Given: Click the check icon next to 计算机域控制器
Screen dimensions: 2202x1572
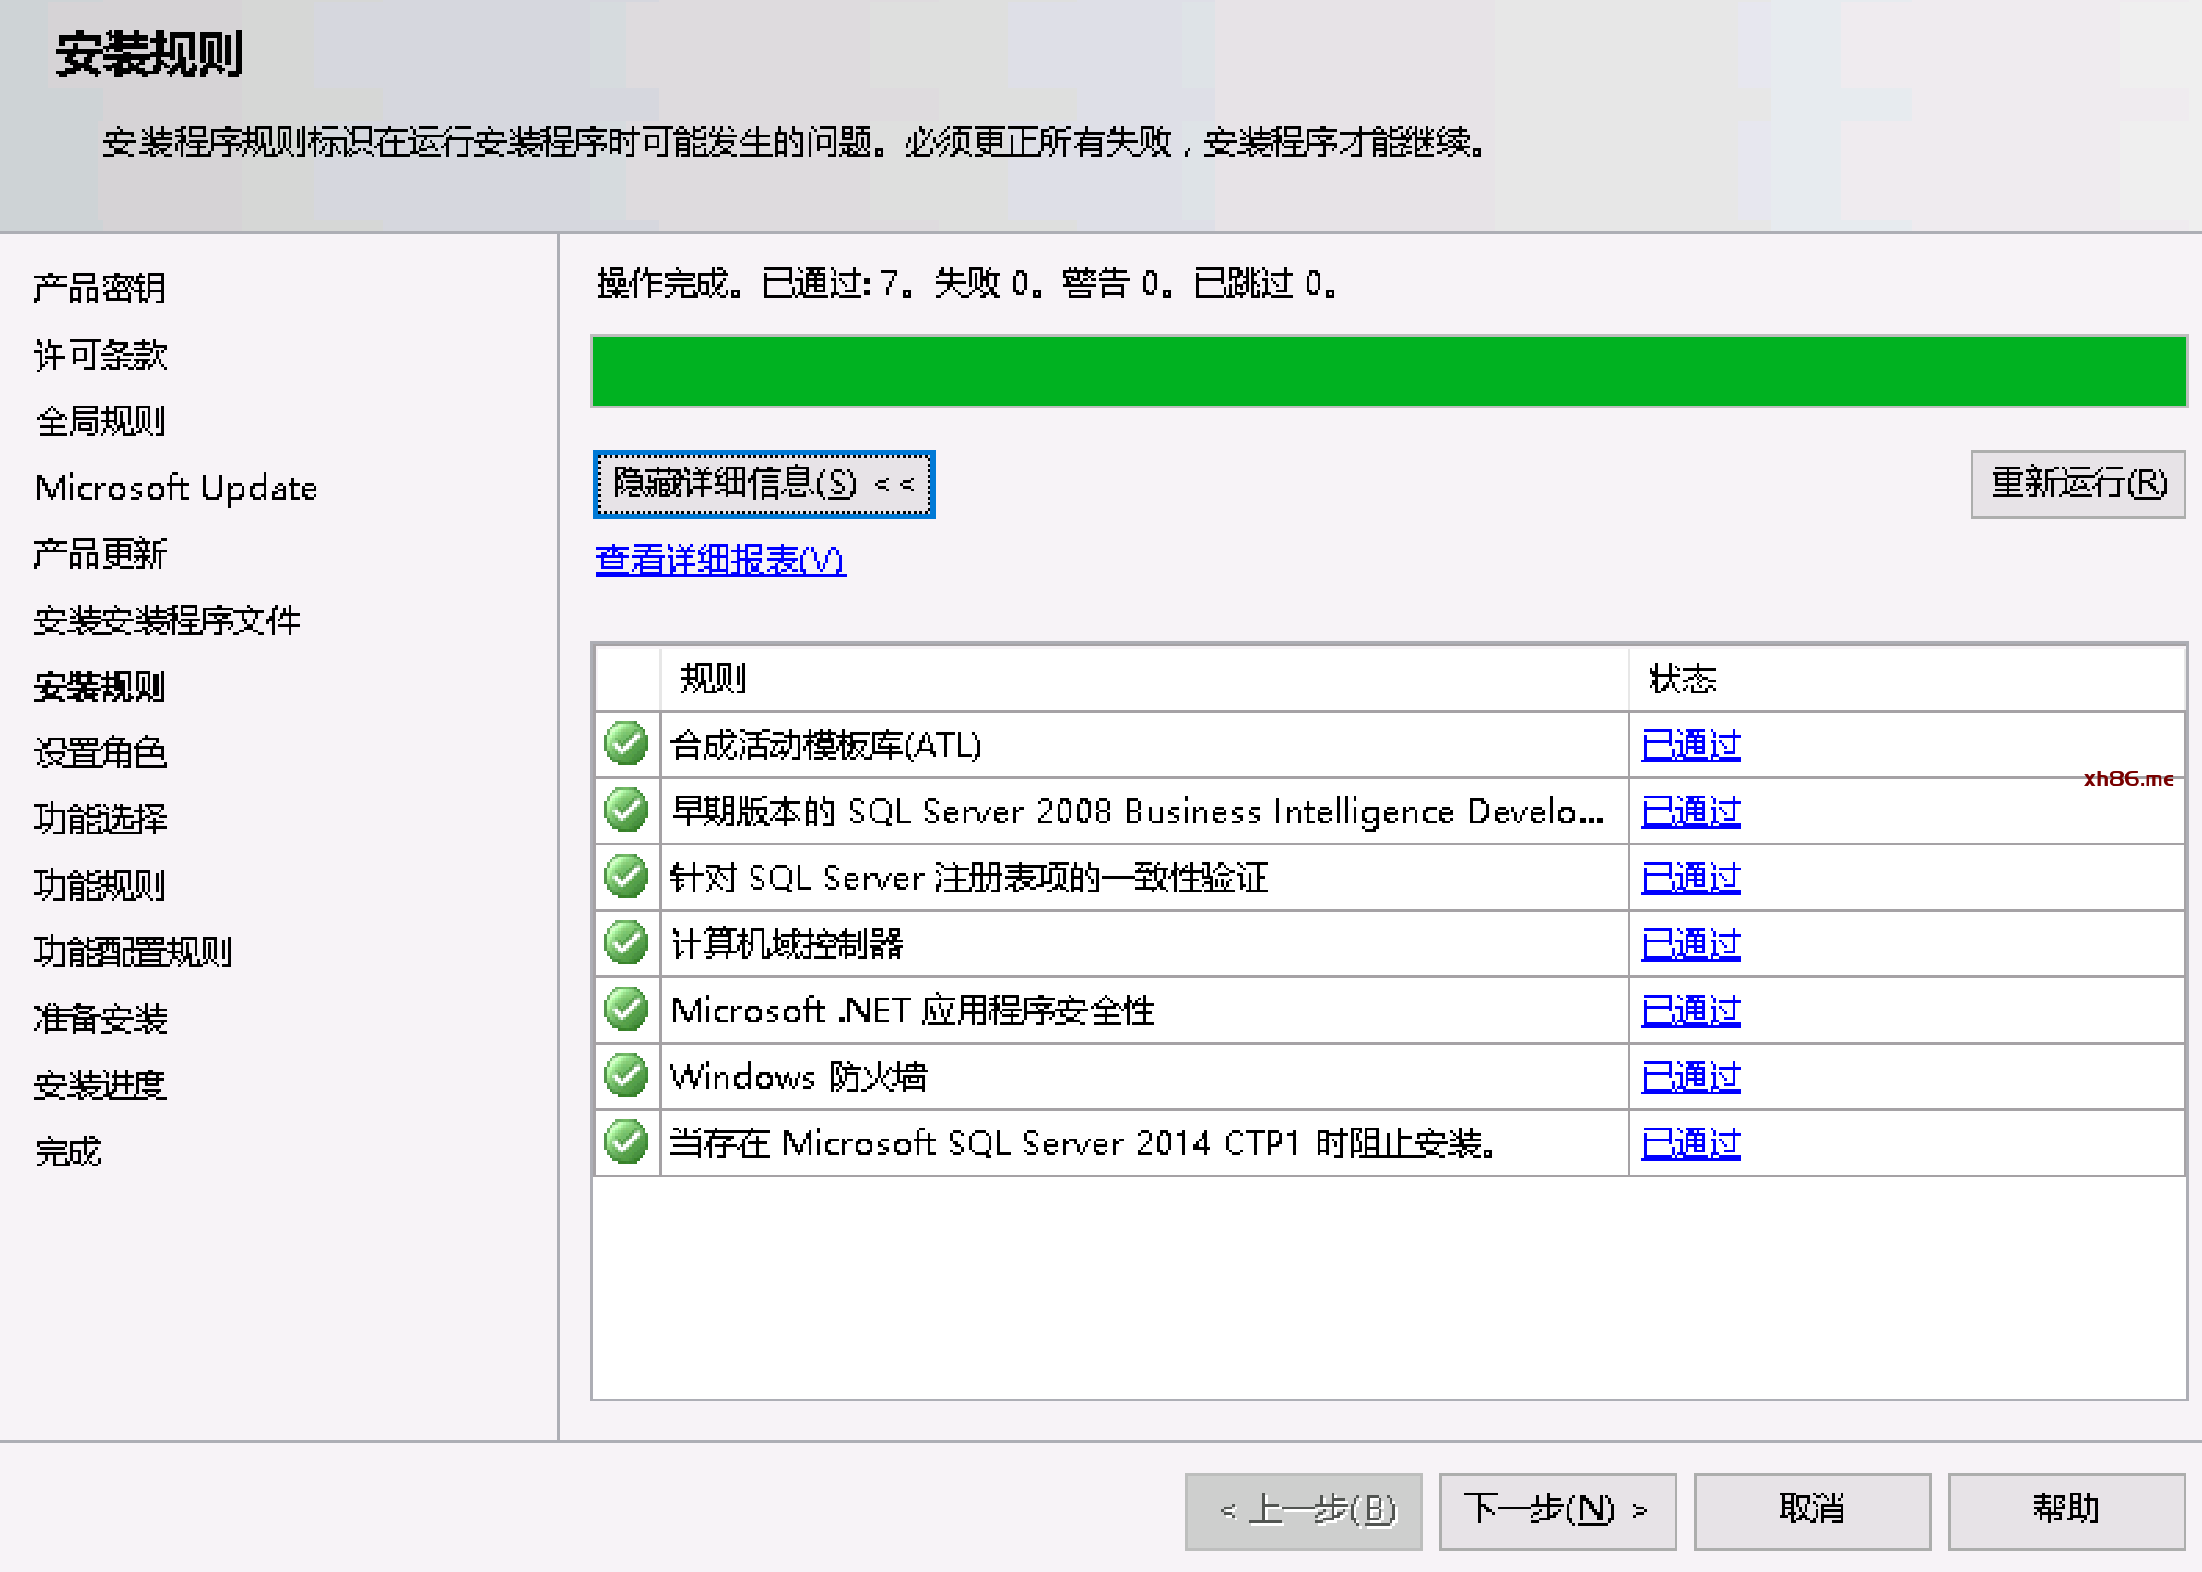Looking at the screenshot, I should click(626, 944).
